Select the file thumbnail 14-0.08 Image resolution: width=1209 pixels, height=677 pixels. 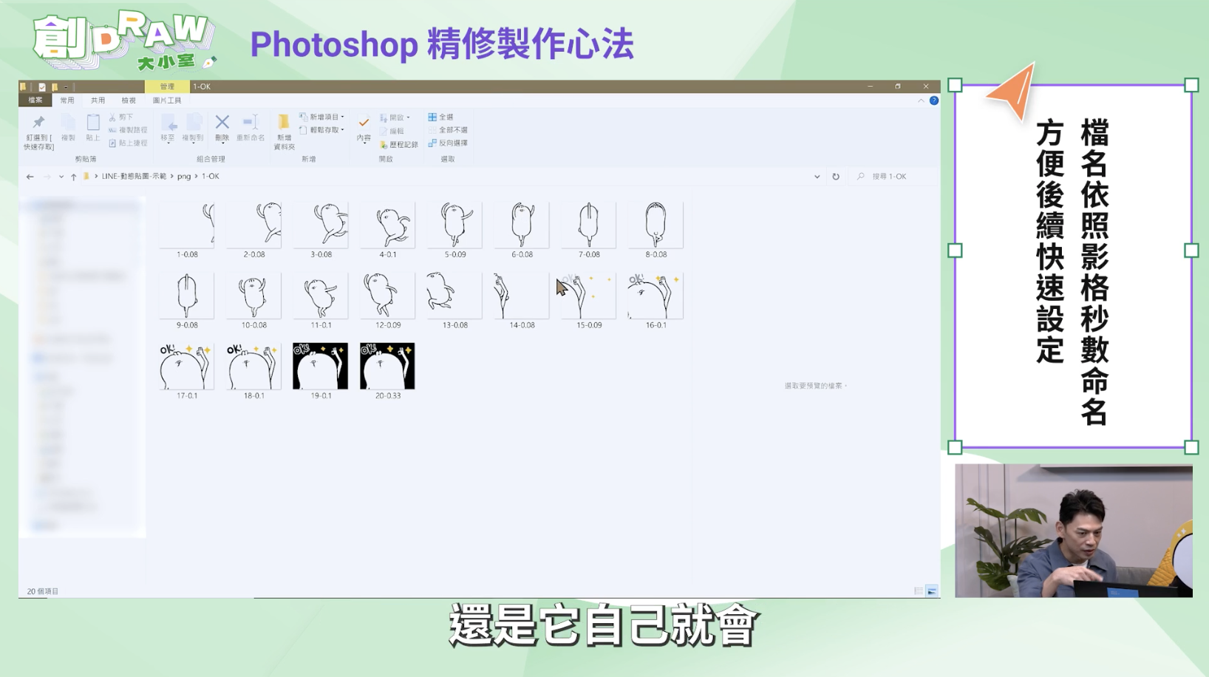(522, 295)
